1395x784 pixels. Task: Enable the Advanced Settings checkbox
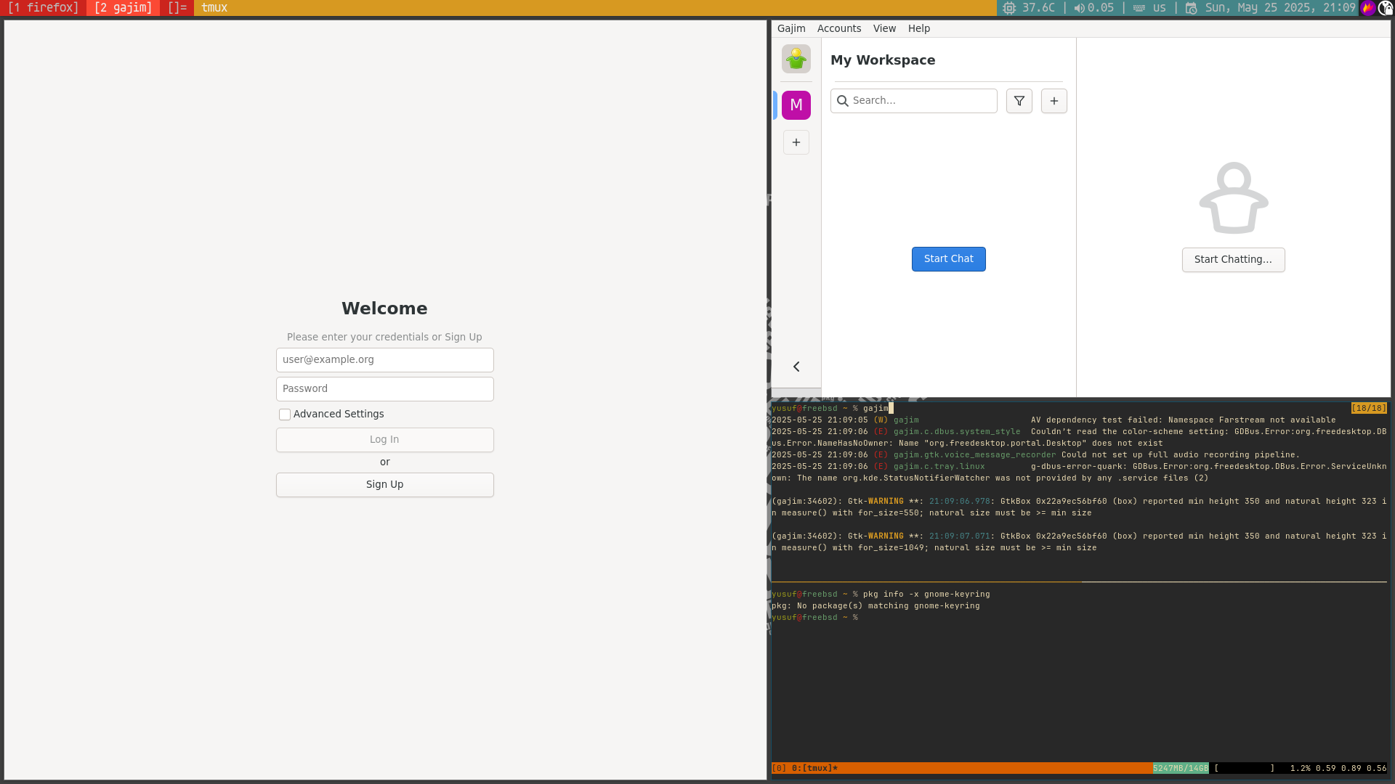pyautogui.click(x=285, y=415)
